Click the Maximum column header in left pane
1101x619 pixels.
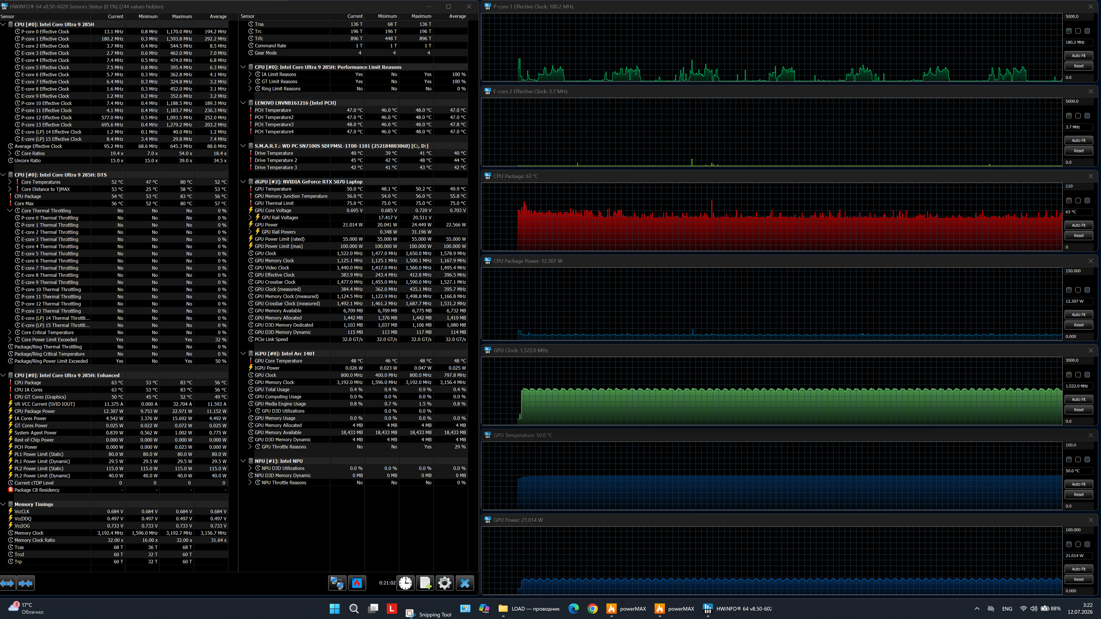182,16
